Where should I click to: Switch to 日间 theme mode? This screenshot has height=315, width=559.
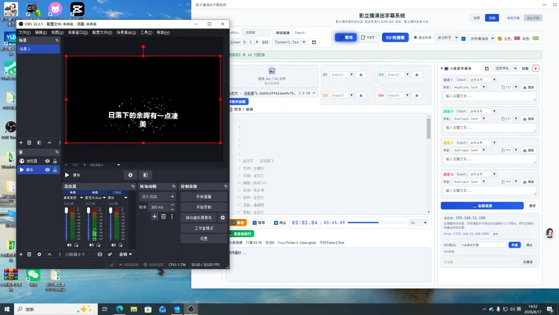click(x=492, y=18)
